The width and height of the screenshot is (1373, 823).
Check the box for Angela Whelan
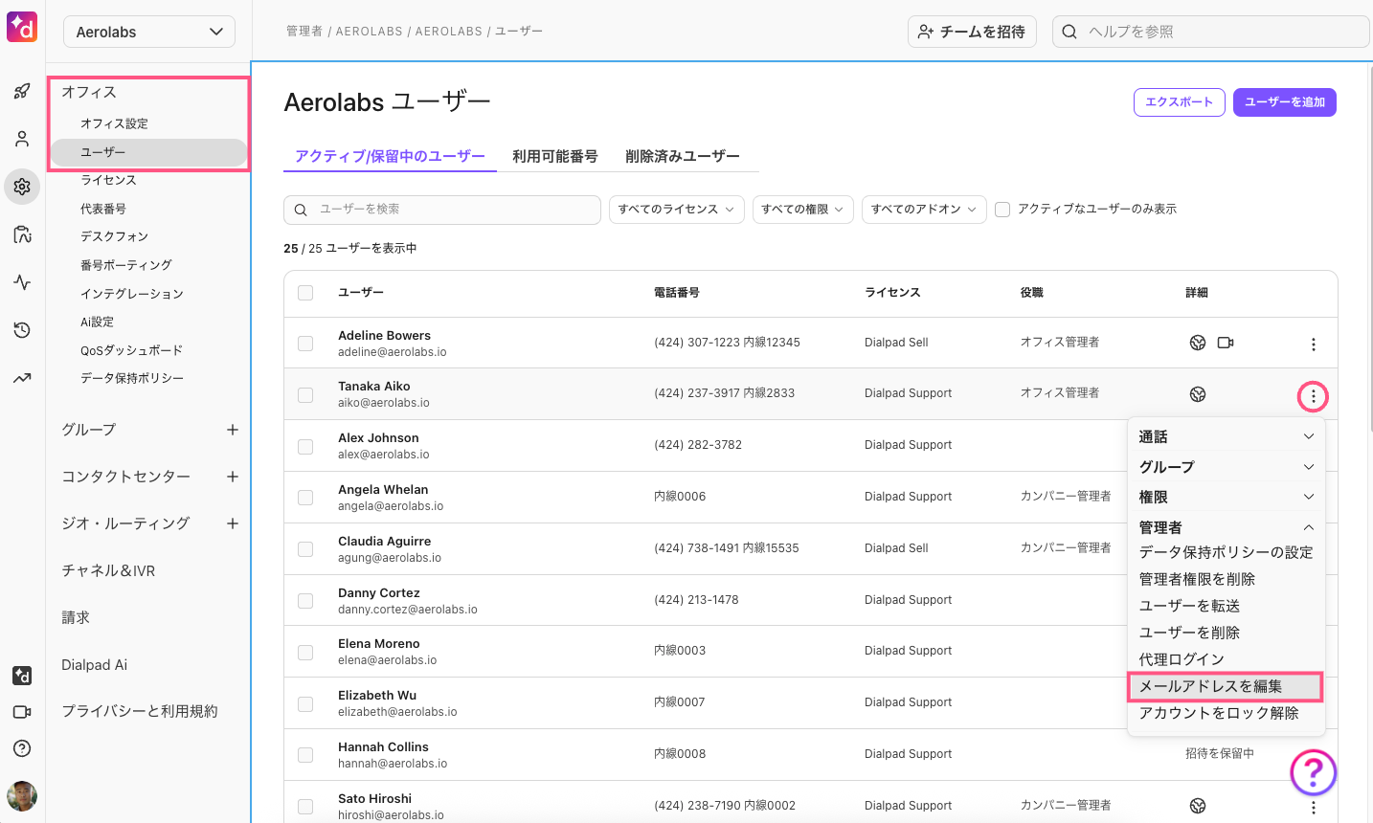coord(305,498)
